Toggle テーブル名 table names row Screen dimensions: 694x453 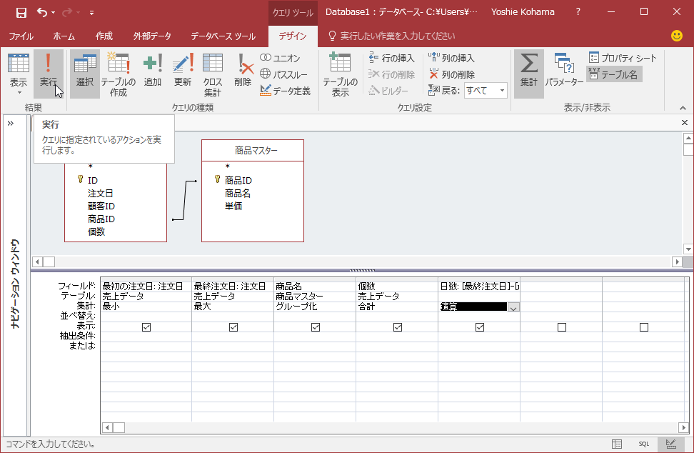tap(614, 74)
